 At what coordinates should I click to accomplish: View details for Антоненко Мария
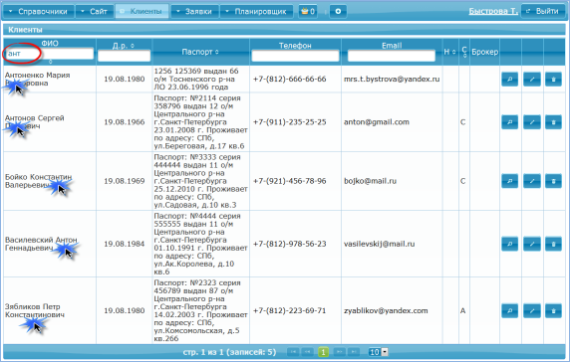(509, 80)
